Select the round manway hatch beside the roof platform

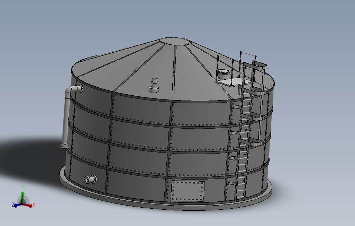223,74
